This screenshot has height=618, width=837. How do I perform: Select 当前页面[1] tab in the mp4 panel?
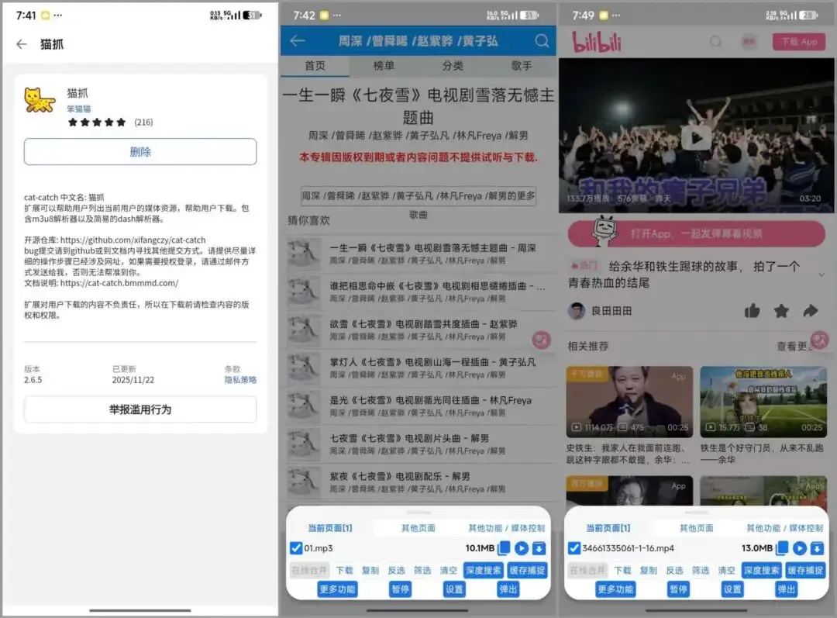pos(608,528)
